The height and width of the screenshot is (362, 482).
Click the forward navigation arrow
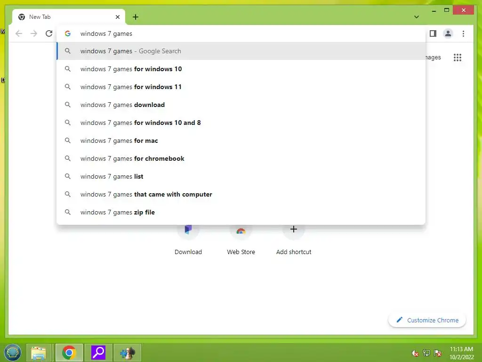34,33
